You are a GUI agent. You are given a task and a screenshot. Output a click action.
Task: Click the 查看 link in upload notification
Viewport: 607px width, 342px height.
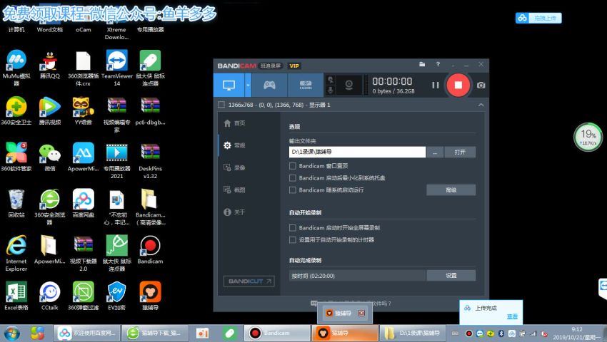(x=512, y=316)
